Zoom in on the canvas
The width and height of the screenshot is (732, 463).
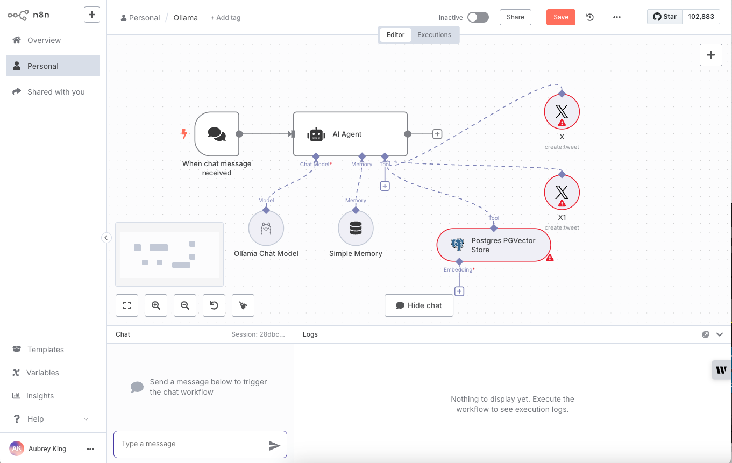click(156, 305)
